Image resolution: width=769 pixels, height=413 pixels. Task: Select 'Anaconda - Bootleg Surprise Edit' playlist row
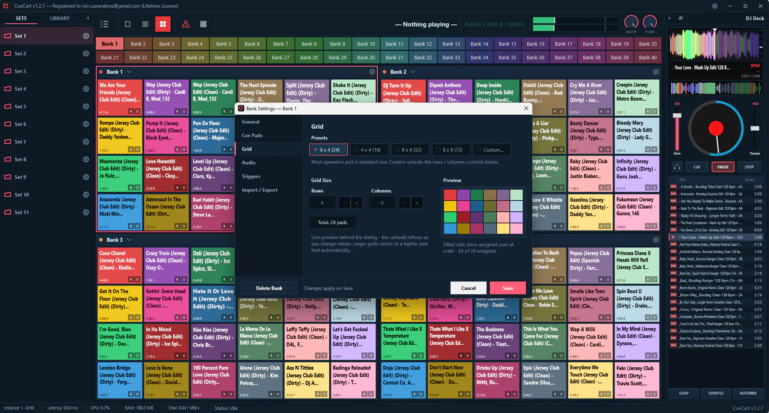click(x=716, y=194)
